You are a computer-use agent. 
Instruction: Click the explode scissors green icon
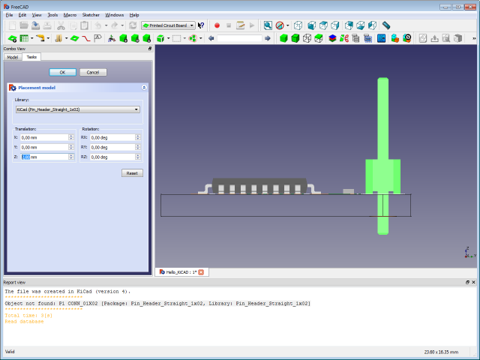click(344, 38)
